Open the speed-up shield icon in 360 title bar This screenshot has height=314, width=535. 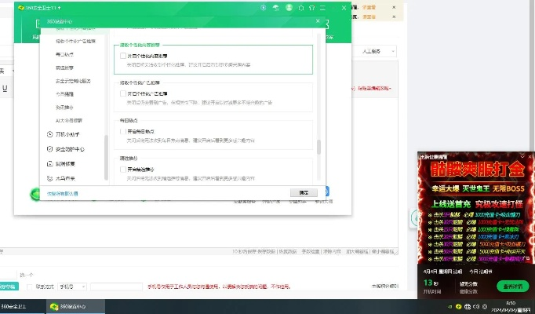pos(263,8)
